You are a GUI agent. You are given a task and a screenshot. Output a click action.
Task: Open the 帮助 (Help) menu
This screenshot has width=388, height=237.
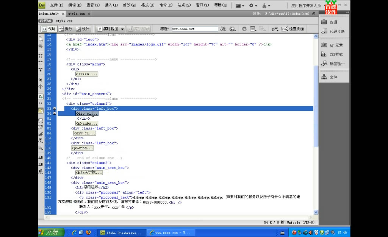(221, 5)
